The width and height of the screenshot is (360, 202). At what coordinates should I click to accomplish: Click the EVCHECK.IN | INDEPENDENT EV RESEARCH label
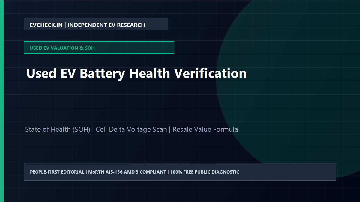(96, 24)
